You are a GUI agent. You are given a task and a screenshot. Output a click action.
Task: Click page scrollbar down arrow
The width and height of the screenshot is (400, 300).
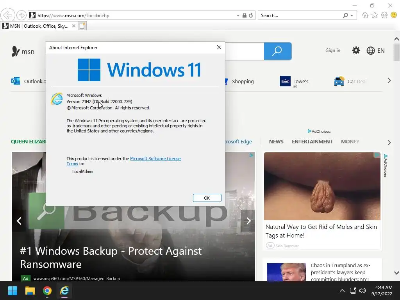[396, 273]
